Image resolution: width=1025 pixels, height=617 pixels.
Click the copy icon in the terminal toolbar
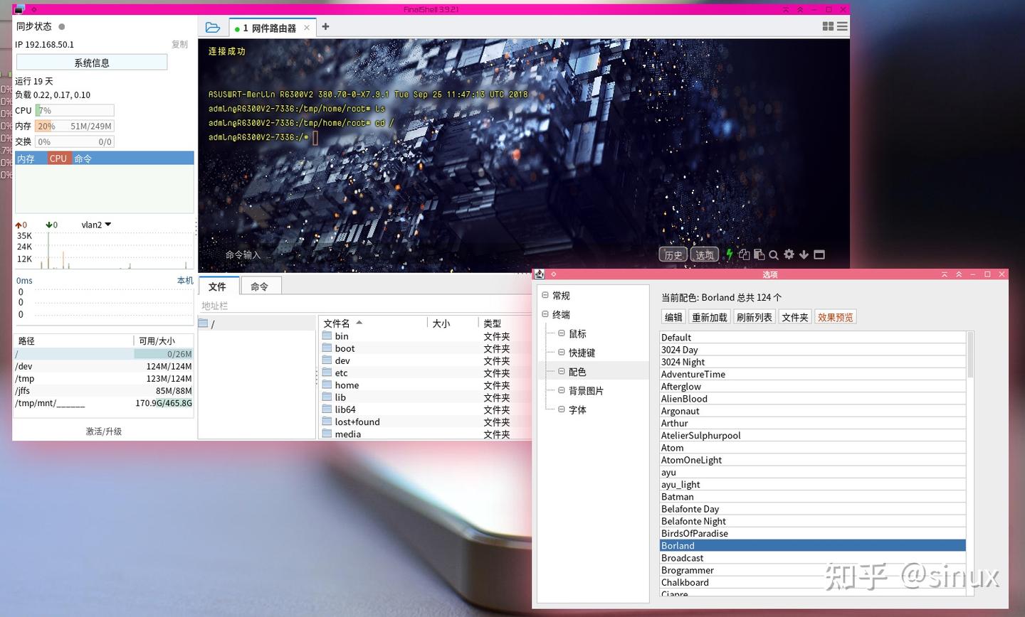point(745,254)
